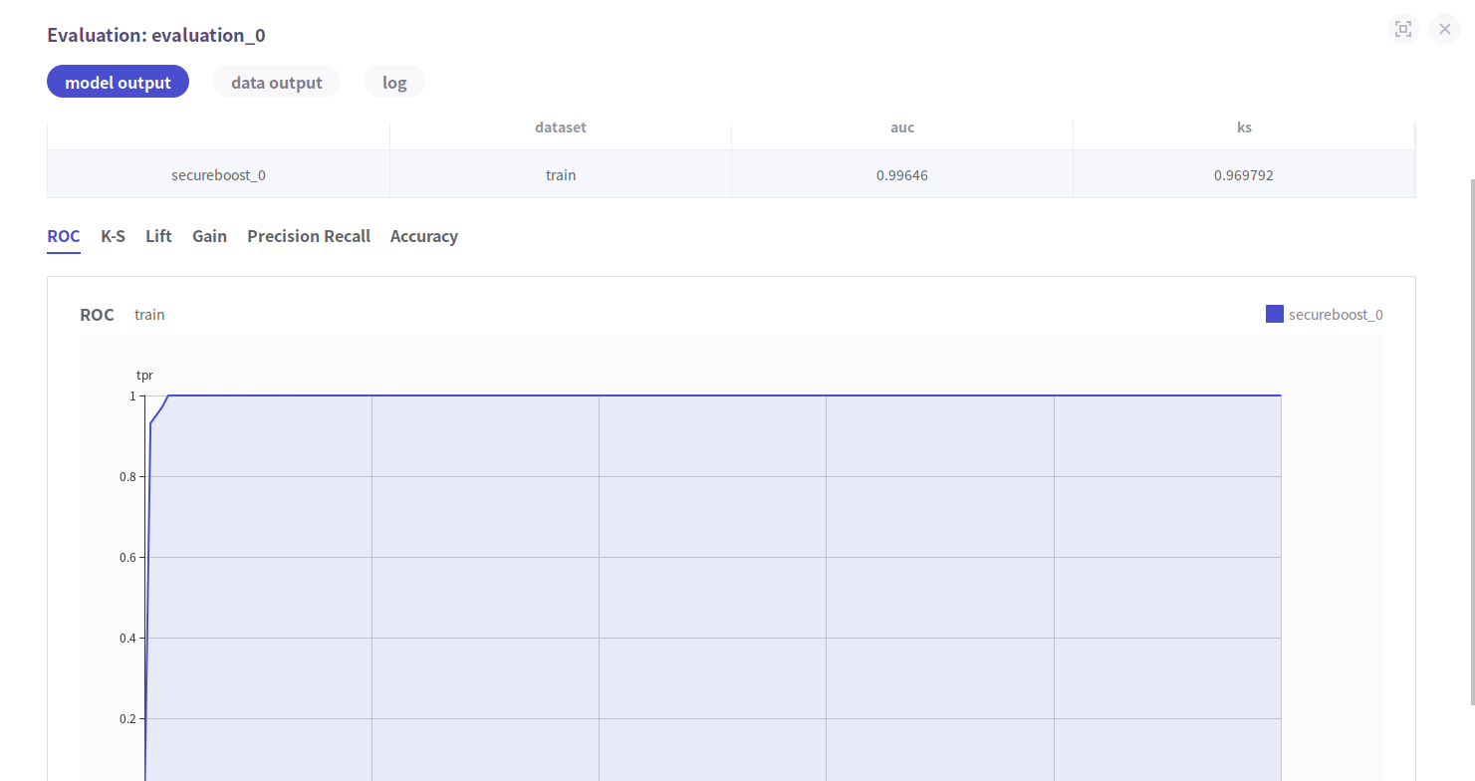
Task: Click the ks value 0.969792
Action: pyautogui.click(x=1244, y=174)
